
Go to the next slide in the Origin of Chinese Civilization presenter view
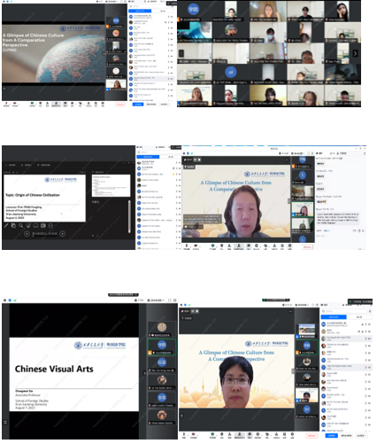pyautogui.click(x=63, y=234)
